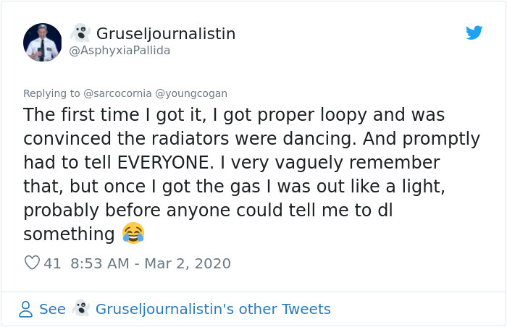The image size is (507, 327).
Task: Click the Twitter bird logo
Action: click(474, 33)
